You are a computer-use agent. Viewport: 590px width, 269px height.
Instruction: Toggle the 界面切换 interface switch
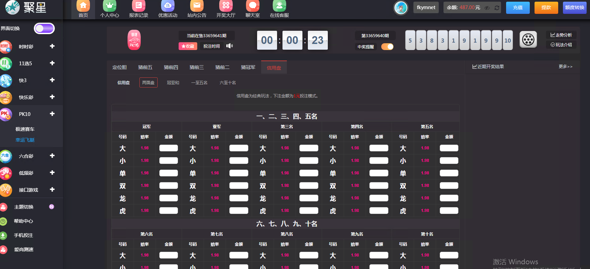pos(44,28)
